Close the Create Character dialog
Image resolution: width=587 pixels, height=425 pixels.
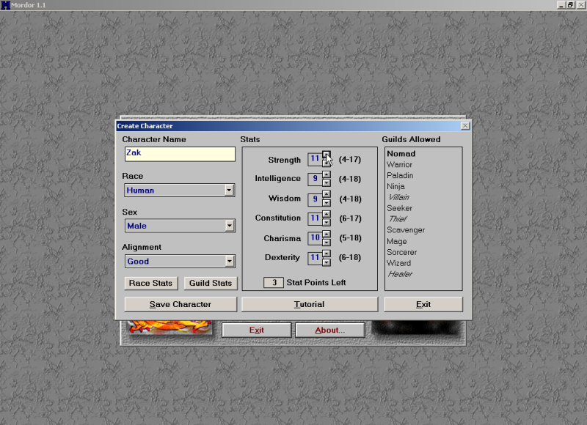465,126
